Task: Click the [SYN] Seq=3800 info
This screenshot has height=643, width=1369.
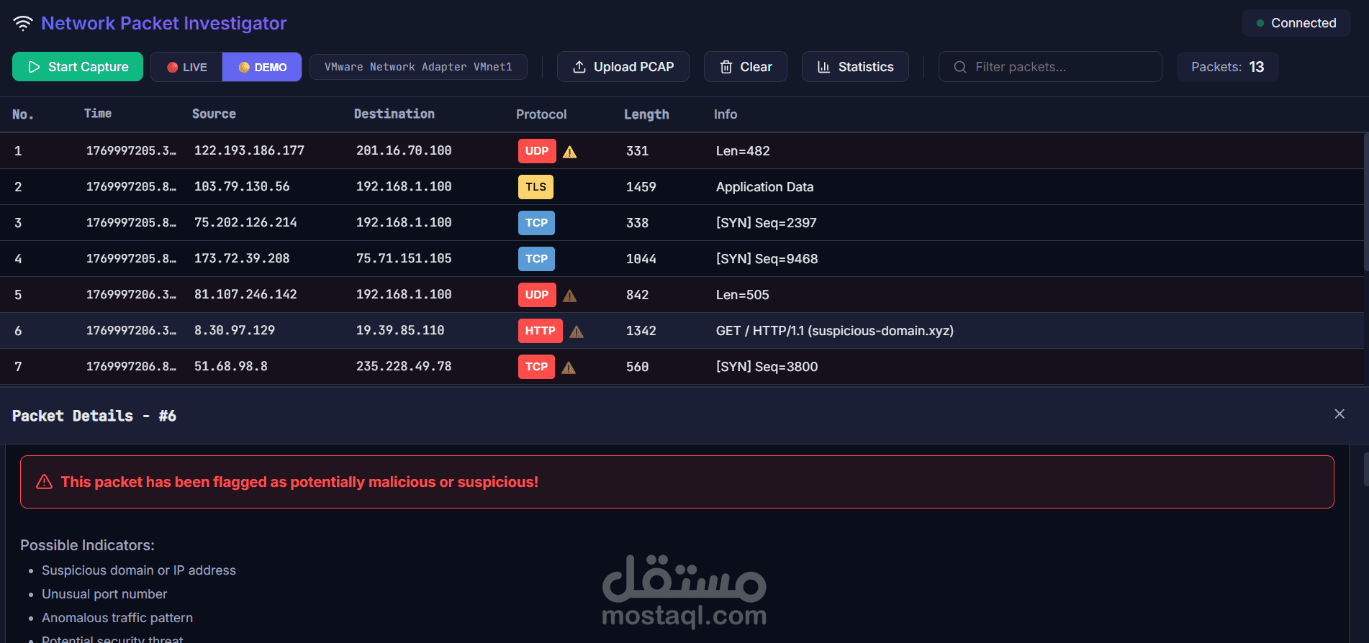Action: (767, 367)
